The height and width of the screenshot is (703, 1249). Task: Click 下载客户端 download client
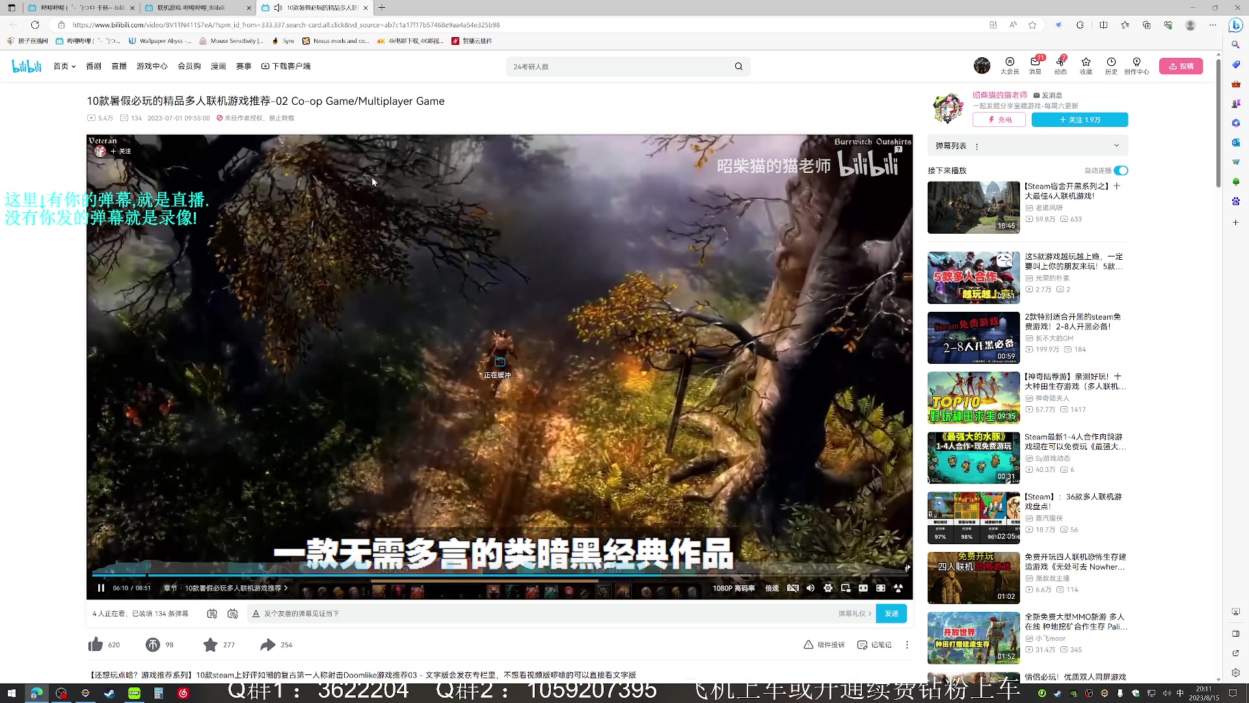coord(286,66)
